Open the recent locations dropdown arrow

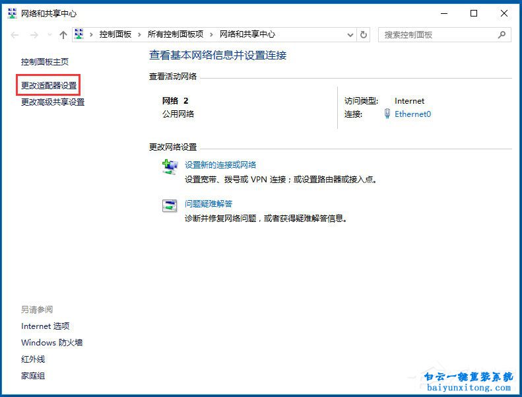click(x=49, y=34)
